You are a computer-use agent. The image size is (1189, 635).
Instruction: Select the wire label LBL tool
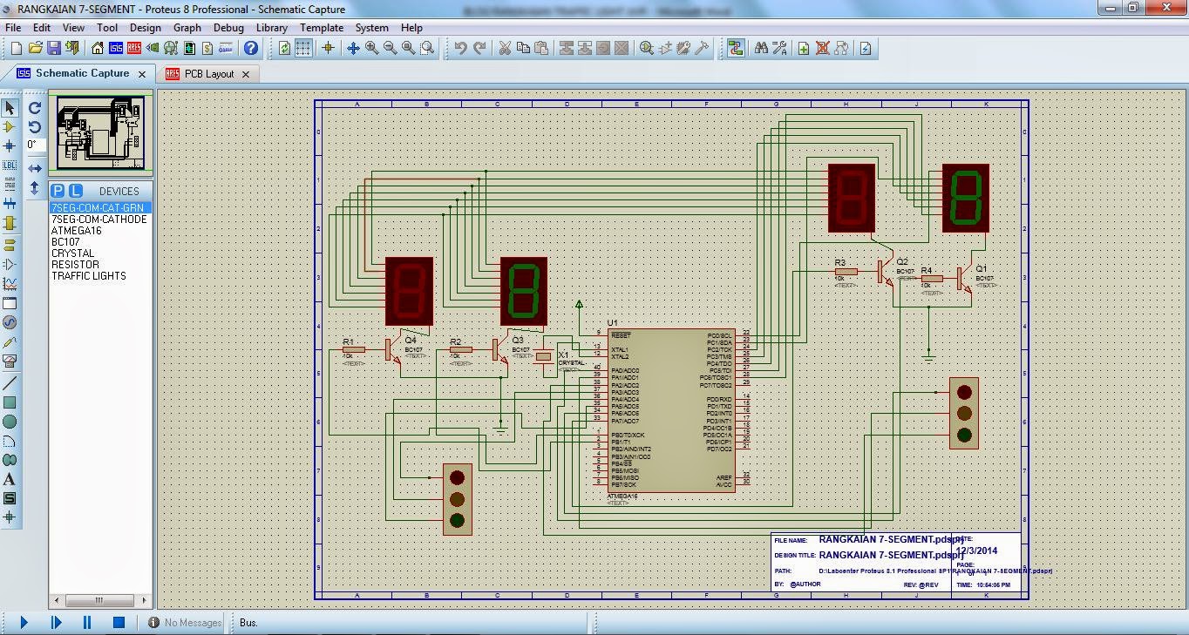coord(10,164)
